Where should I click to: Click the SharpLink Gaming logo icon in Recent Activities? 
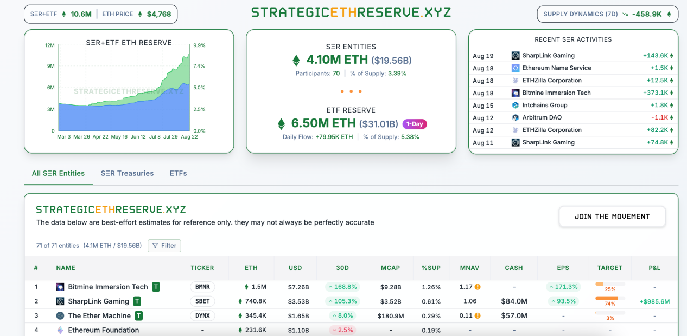513,55
